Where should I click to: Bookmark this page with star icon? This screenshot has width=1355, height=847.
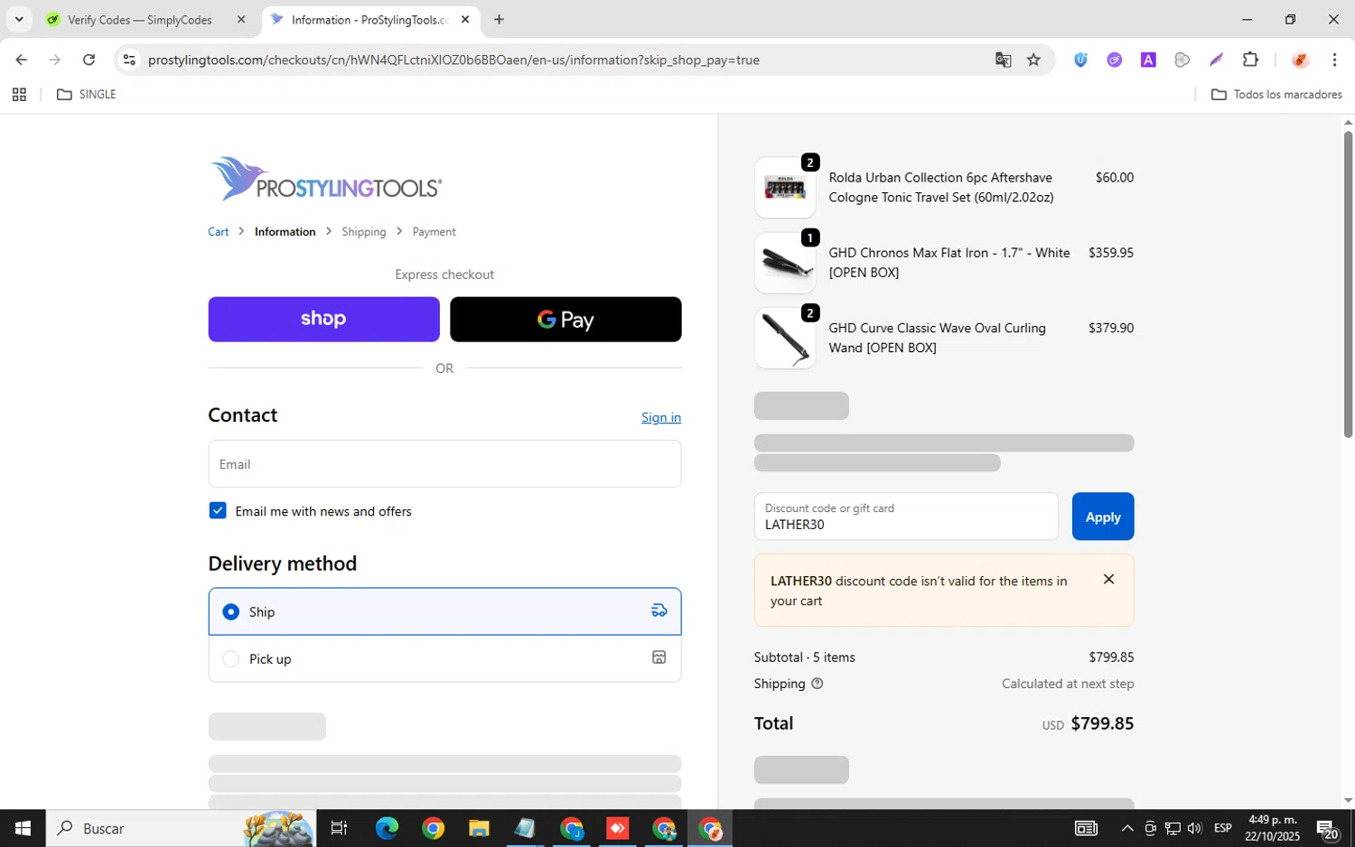tap(1033, 60)
